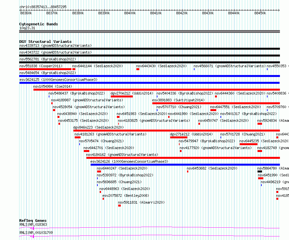Click the nsv4339713 gnomADStructuralVariants label
The height and width of the screenshot is (240, 289).
(x=56, y=45)
